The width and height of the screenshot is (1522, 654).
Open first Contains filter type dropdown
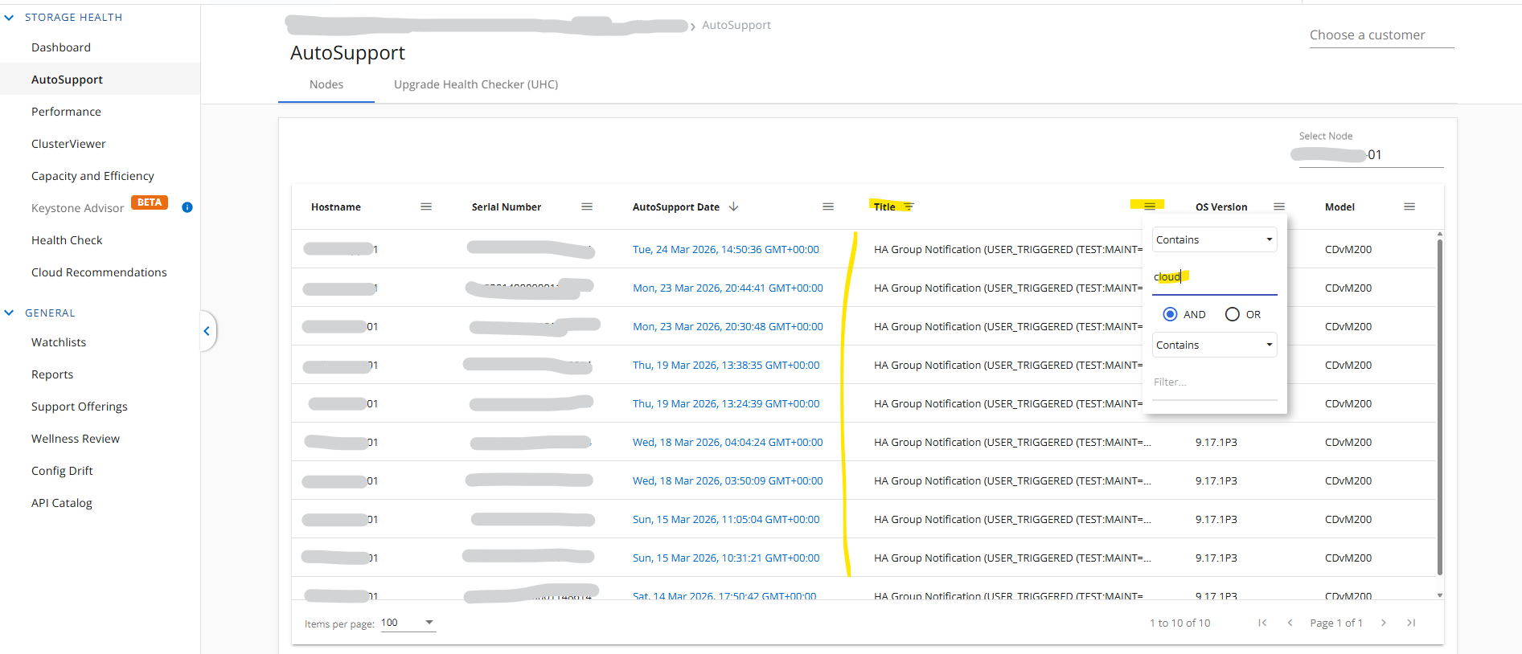tap(1214, 239)
